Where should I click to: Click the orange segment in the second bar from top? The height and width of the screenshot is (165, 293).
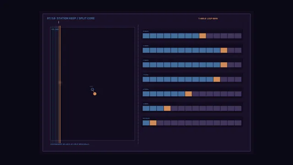[x=224, y=50]
